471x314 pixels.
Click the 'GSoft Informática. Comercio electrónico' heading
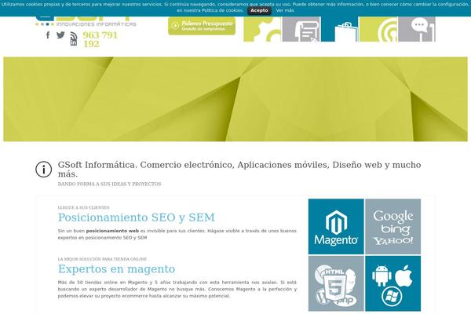[x=239, y=170]
